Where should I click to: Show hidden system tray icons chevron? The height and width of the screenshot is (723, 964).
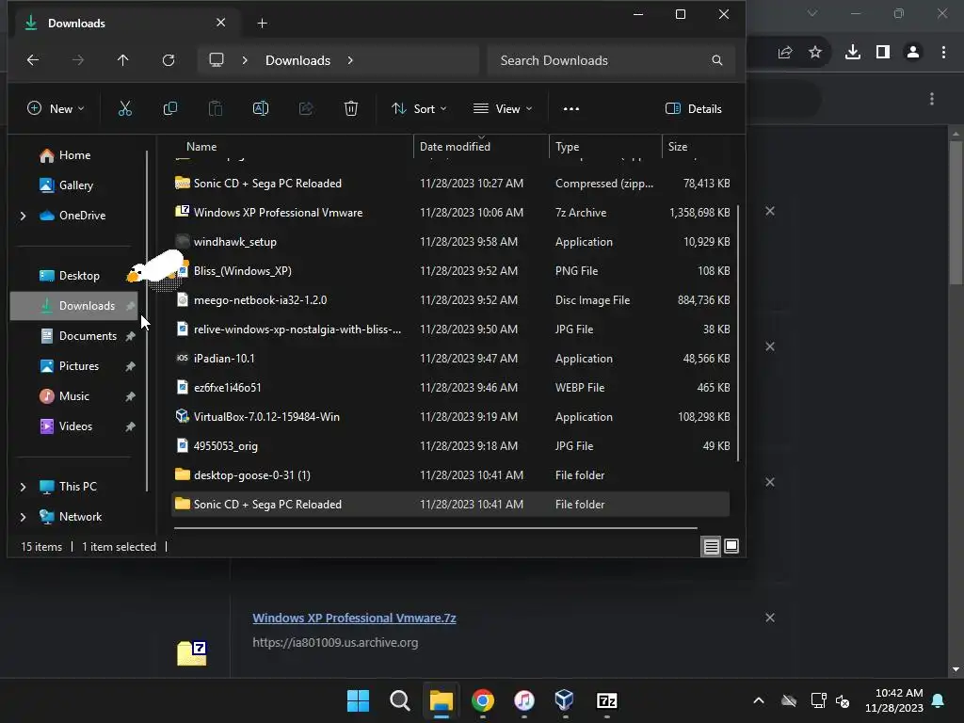pyautogui.click(x=759, y=700)
